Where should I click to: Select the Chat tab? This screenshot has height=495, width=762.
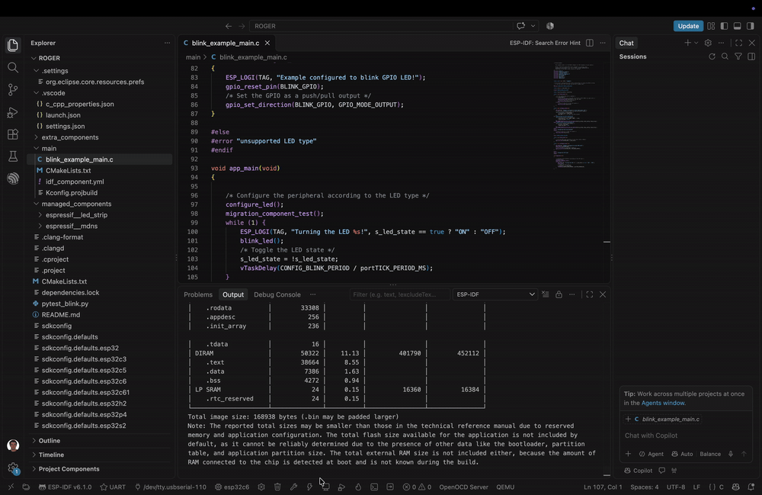click(626, 43)
